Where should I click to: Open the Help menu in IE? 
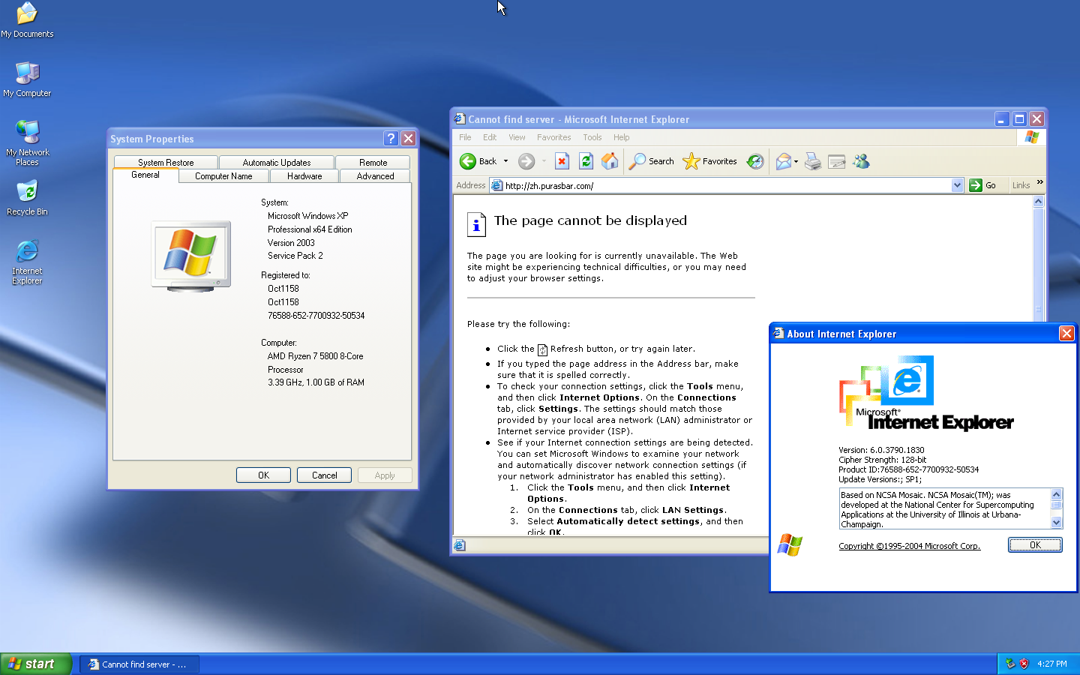(x=621, y=137)
